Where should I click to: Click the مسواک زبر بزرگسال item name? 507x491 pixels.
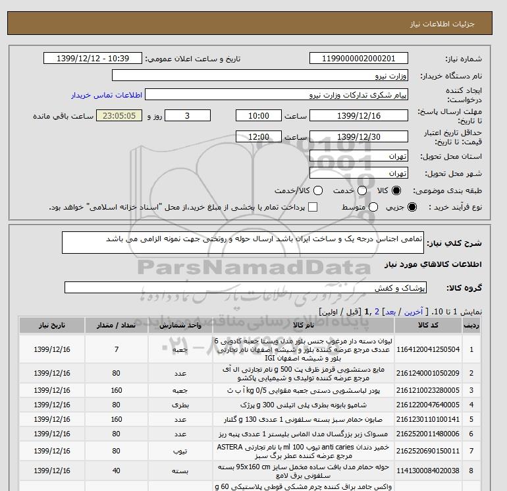click(x=304, y=434)
